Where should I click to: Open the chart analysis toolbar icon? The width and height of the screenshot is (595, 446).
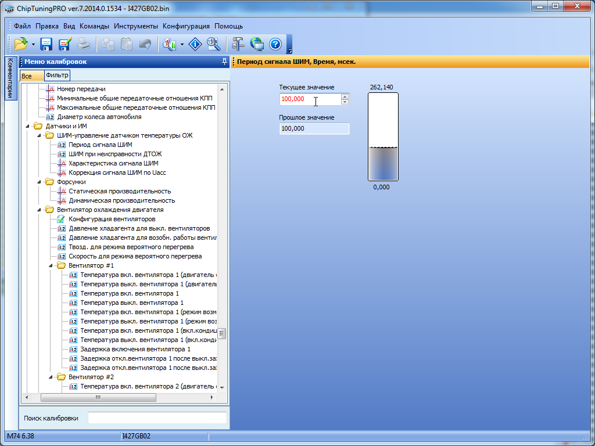point(170,44)
